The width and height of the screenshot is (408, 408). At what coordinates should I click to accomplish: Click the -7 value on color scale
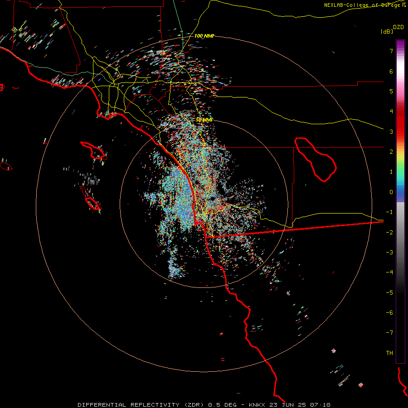pos(389,333)
